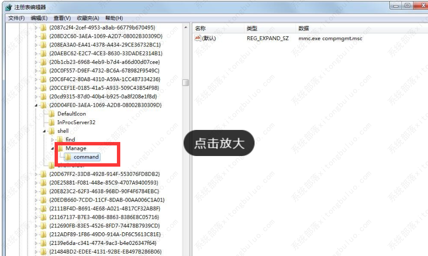Viewport: 428px width, 256px height.
Task: Click the Registry Editor title bar icon
Action: (8, 7)
